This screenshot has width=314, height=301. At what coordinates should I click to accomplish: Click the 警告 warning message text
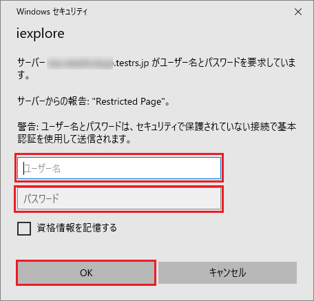(157, 133)
